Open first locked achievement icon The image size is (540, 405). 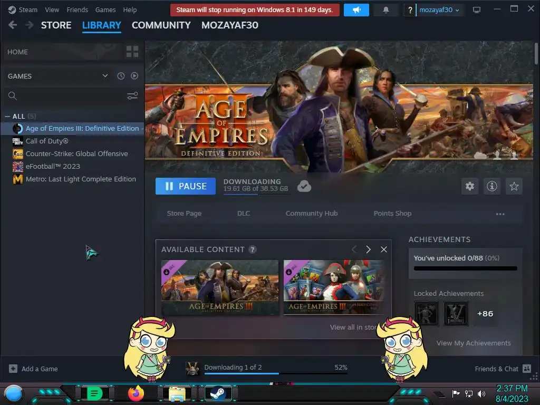pos(426,314)
